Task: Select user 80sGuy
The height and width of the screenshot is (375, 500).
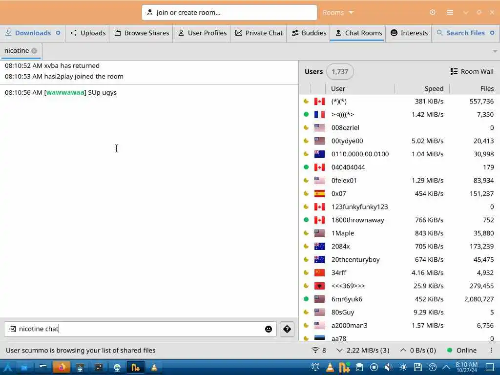Action: tap(399, 312)
